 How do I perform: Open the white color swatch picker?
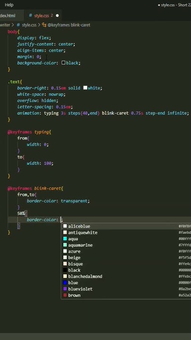pos(85,88)
